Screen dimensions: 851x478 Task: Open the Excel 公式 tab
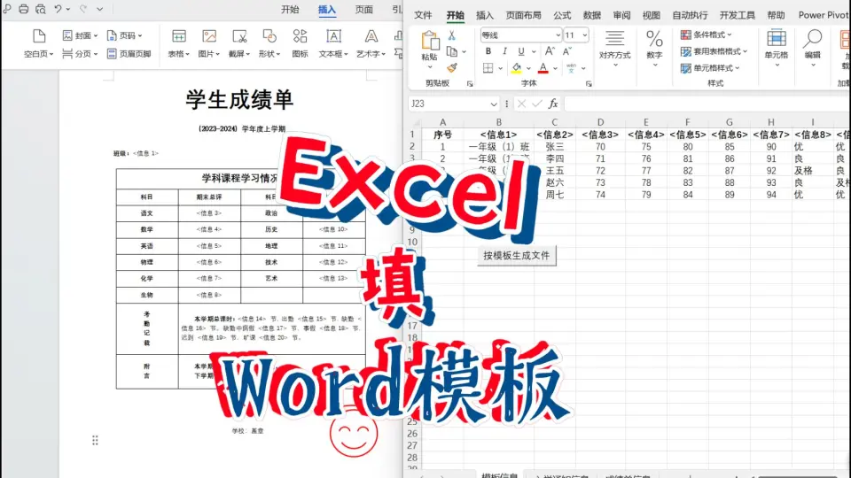[562, 15]
